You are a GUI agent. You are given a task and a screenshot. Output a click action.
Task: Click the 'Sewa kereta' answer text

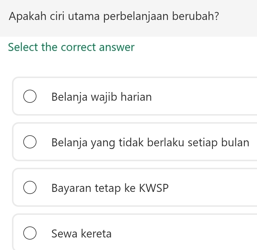81,234
